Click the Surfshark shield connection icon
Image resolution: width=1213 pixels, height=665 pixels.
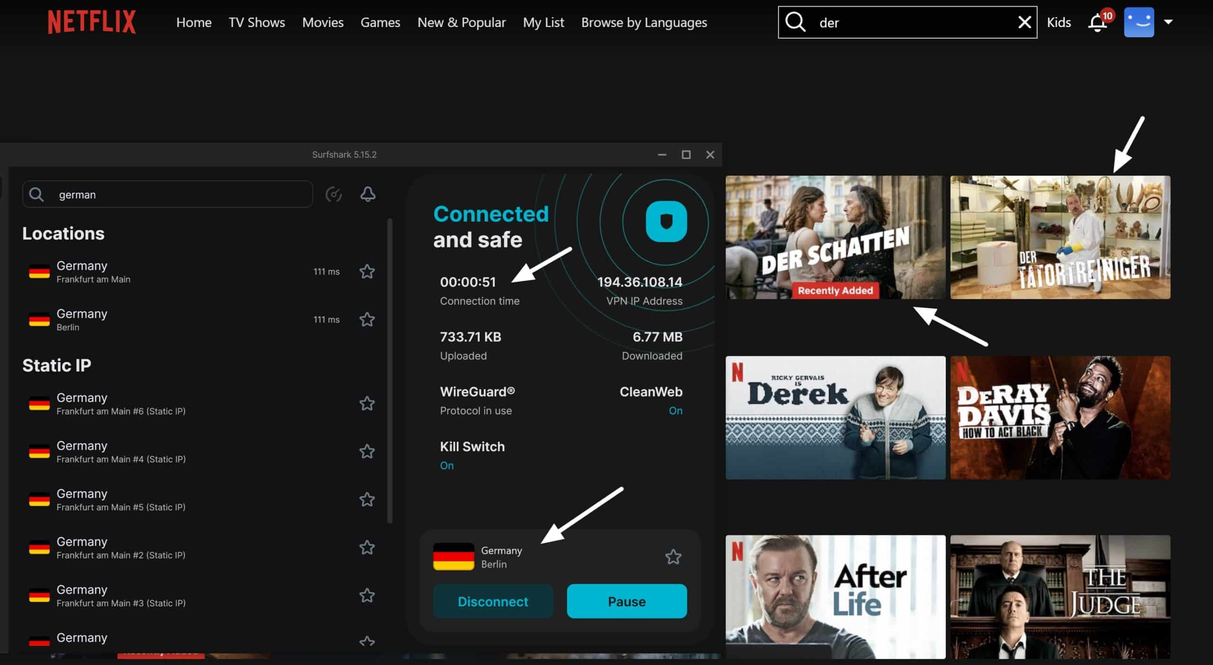pos(666,222)
